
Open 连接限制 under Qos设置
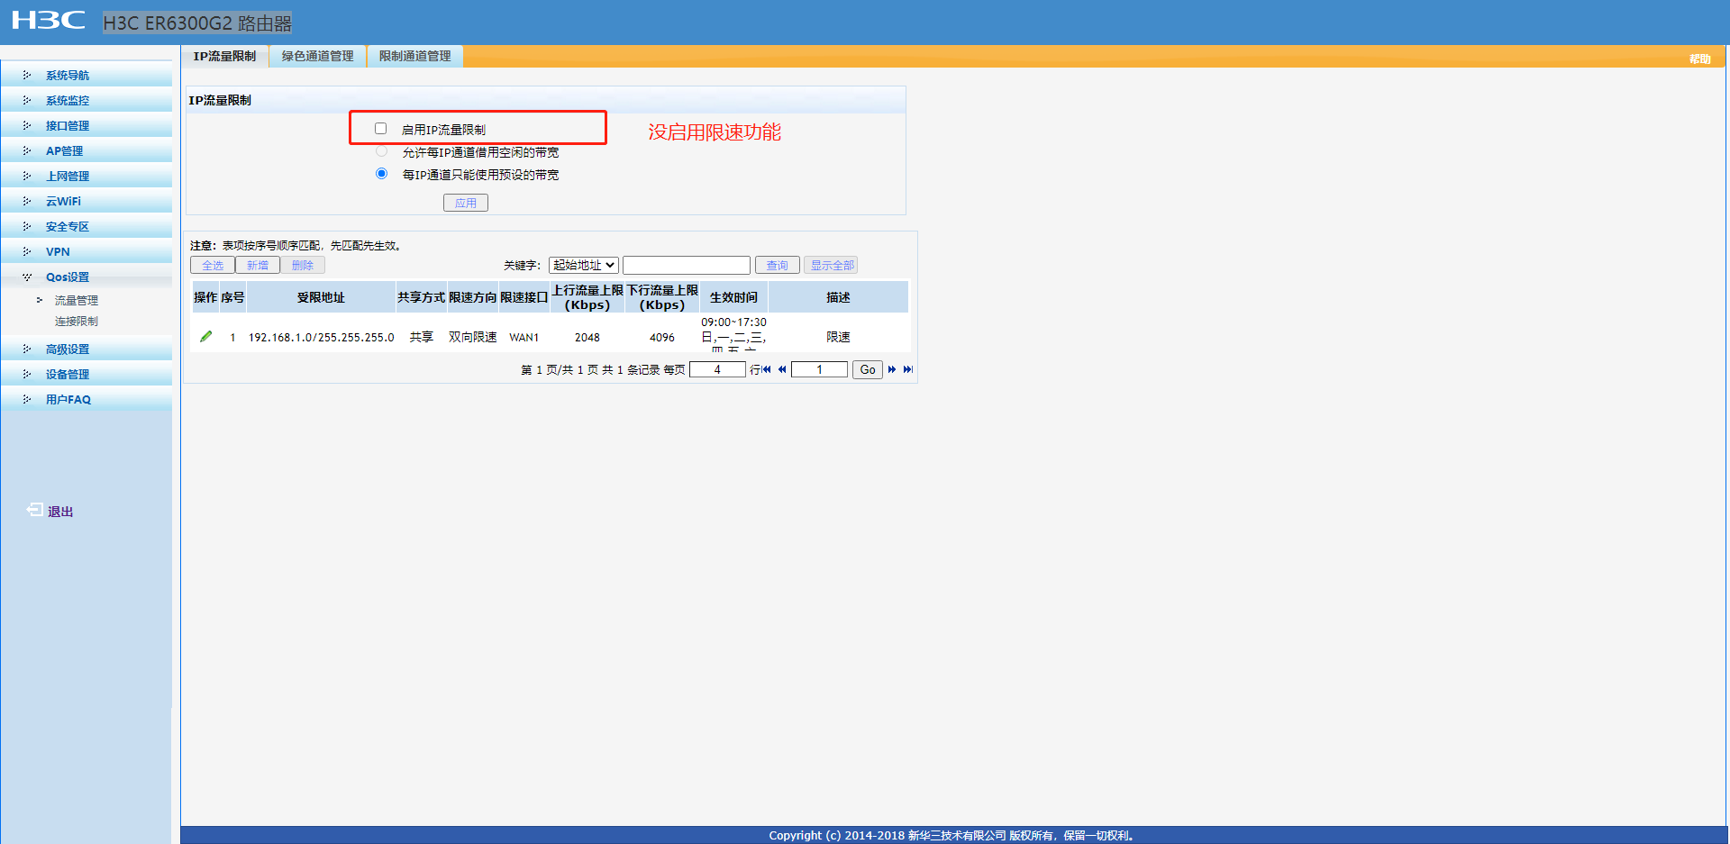[x=77, y=322]
